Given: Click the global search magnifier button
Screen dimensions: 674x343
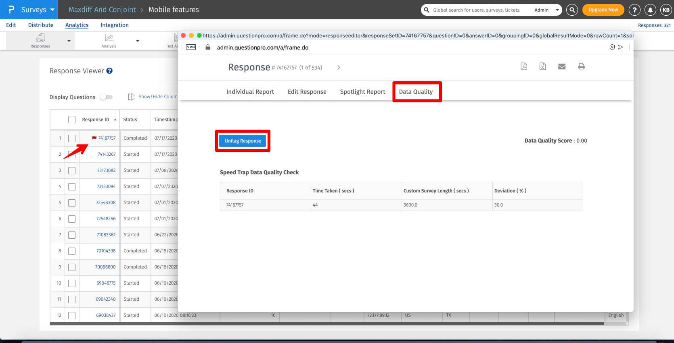Looking at the screenshot, I should pyautogui.click(x=572, y=10).
